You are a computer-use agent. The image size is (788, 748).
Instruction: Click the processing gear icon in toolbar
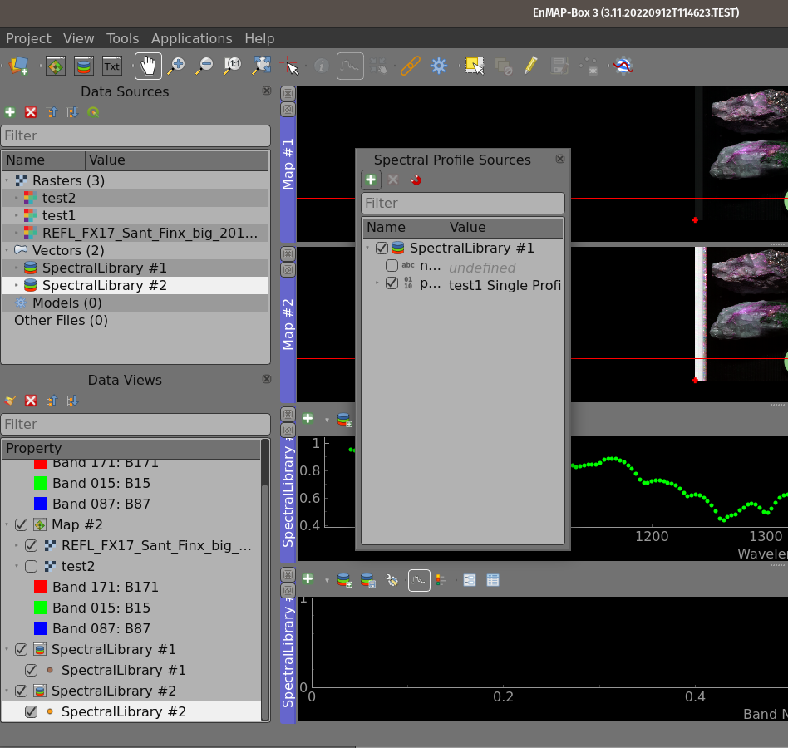click(439, 66)
